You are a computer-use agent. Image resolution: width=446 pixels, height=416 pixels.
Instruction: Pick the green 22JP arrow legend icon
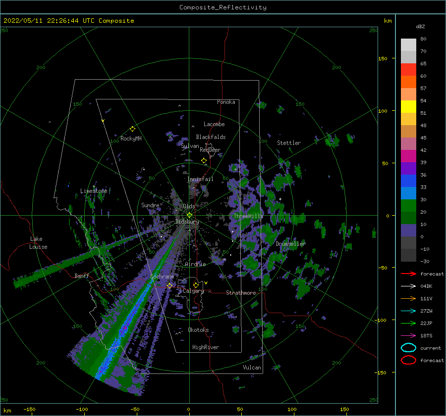click(x=408, y=323)
